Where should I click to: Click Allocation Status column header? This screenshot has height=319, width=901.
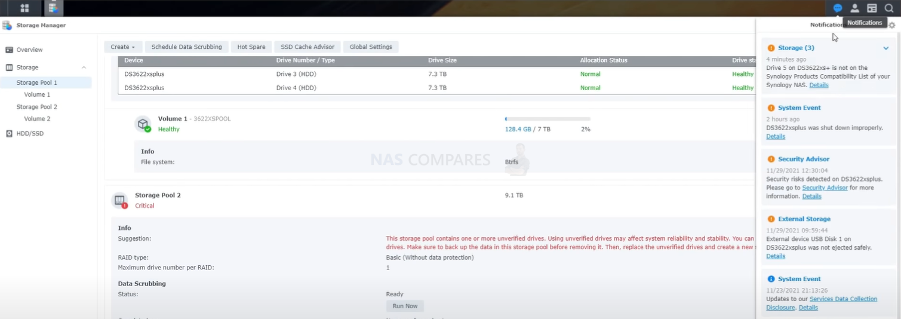[604, 60]
